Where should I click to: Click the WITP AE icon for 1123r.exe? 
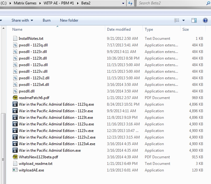pos(15,111)
